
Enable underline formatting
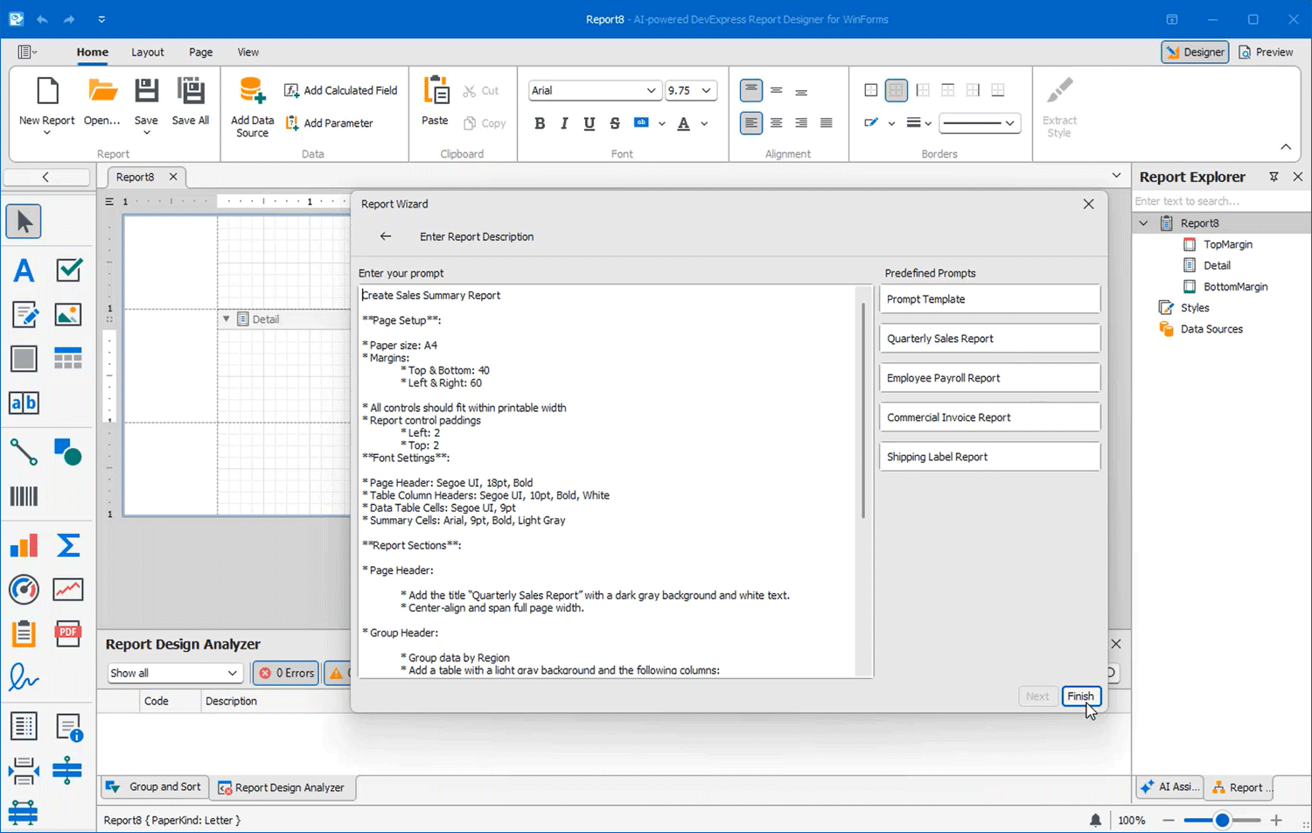click(x=589, y=122)
